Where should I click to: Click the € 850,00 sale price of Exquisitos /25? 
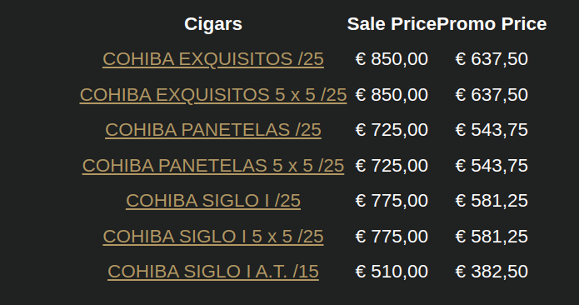point(392,59)
